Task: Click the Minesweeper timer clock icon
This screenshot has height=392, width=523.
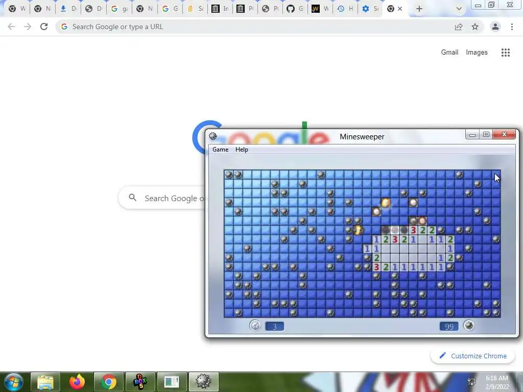Action: [255, 325]
